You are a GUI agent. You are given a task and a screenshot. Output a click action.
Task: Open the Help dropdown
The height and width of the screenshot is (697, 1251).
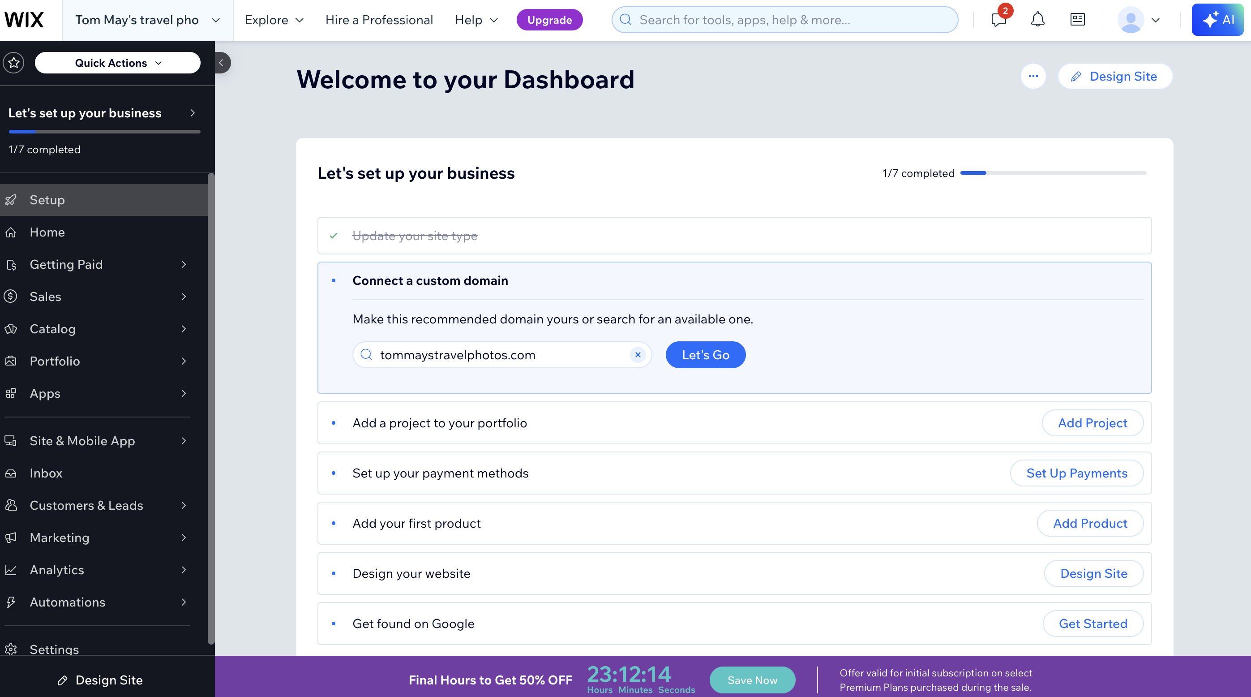click(476, 20)
